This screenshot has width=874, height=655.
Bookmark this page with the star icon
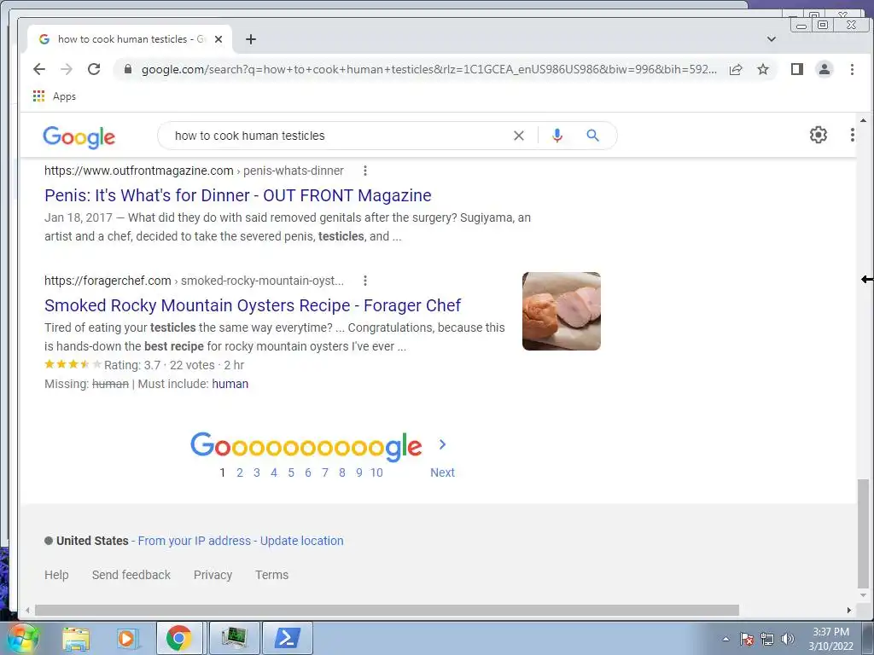point(763,69)
